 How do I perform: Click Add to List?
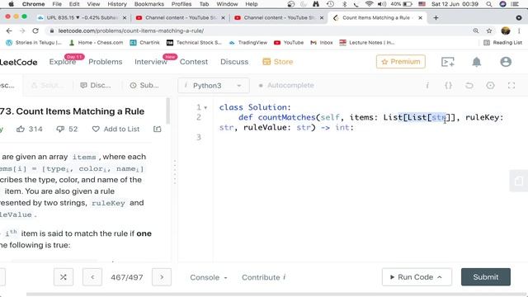[x=115, y=129]
